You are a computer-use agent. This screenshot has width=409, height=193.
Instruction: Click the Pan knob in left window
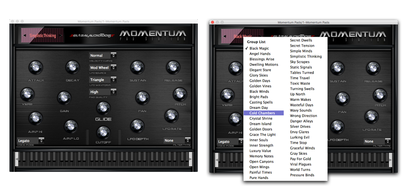143,98
